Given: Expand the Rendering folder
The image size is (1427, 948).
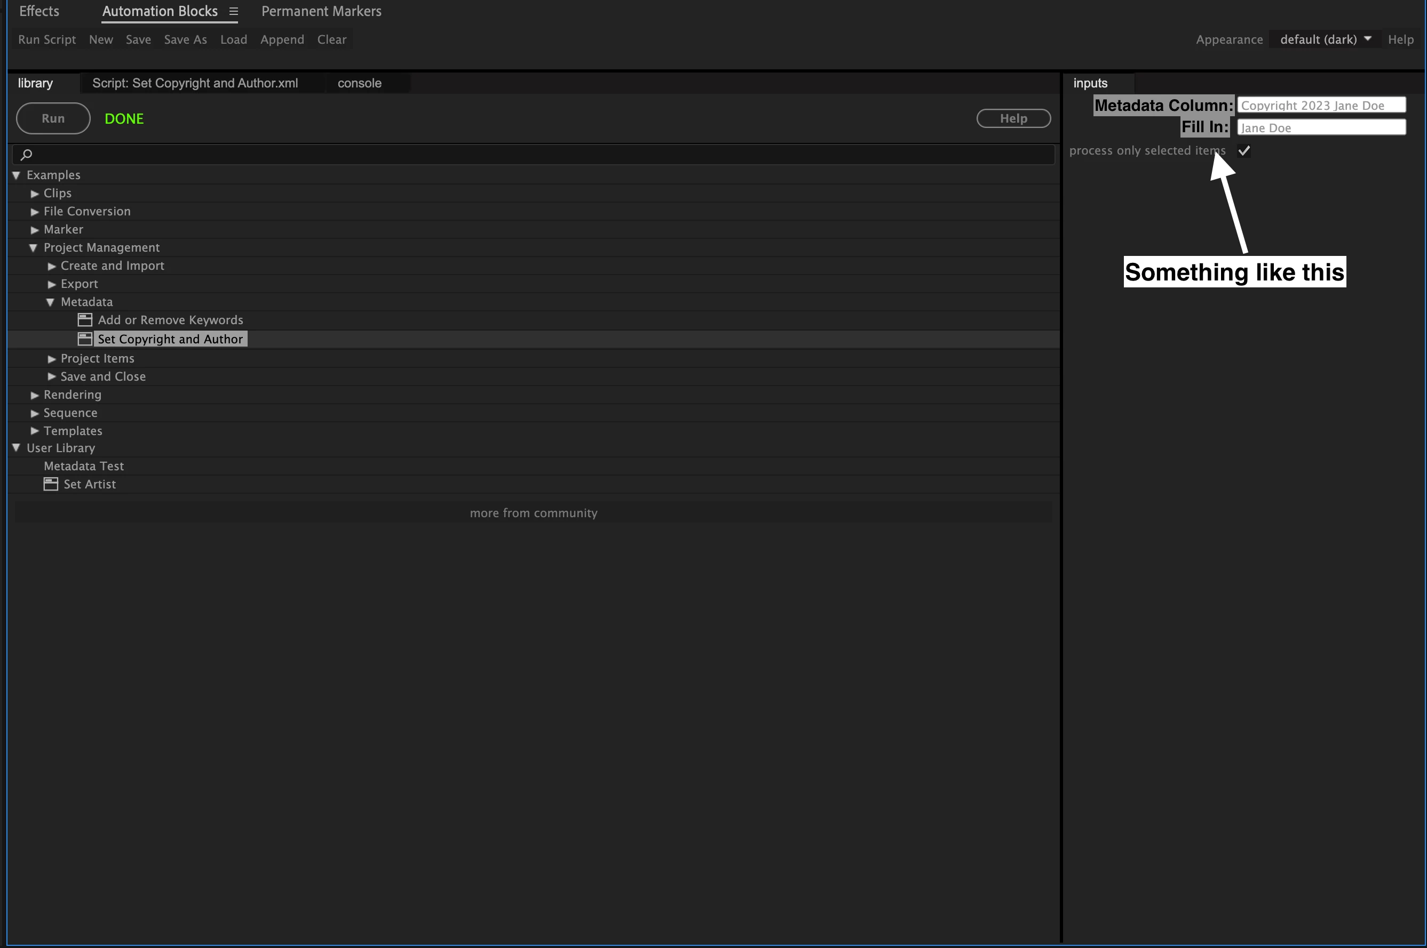Looking at the screenshot, I should click(x=35, y=395).
